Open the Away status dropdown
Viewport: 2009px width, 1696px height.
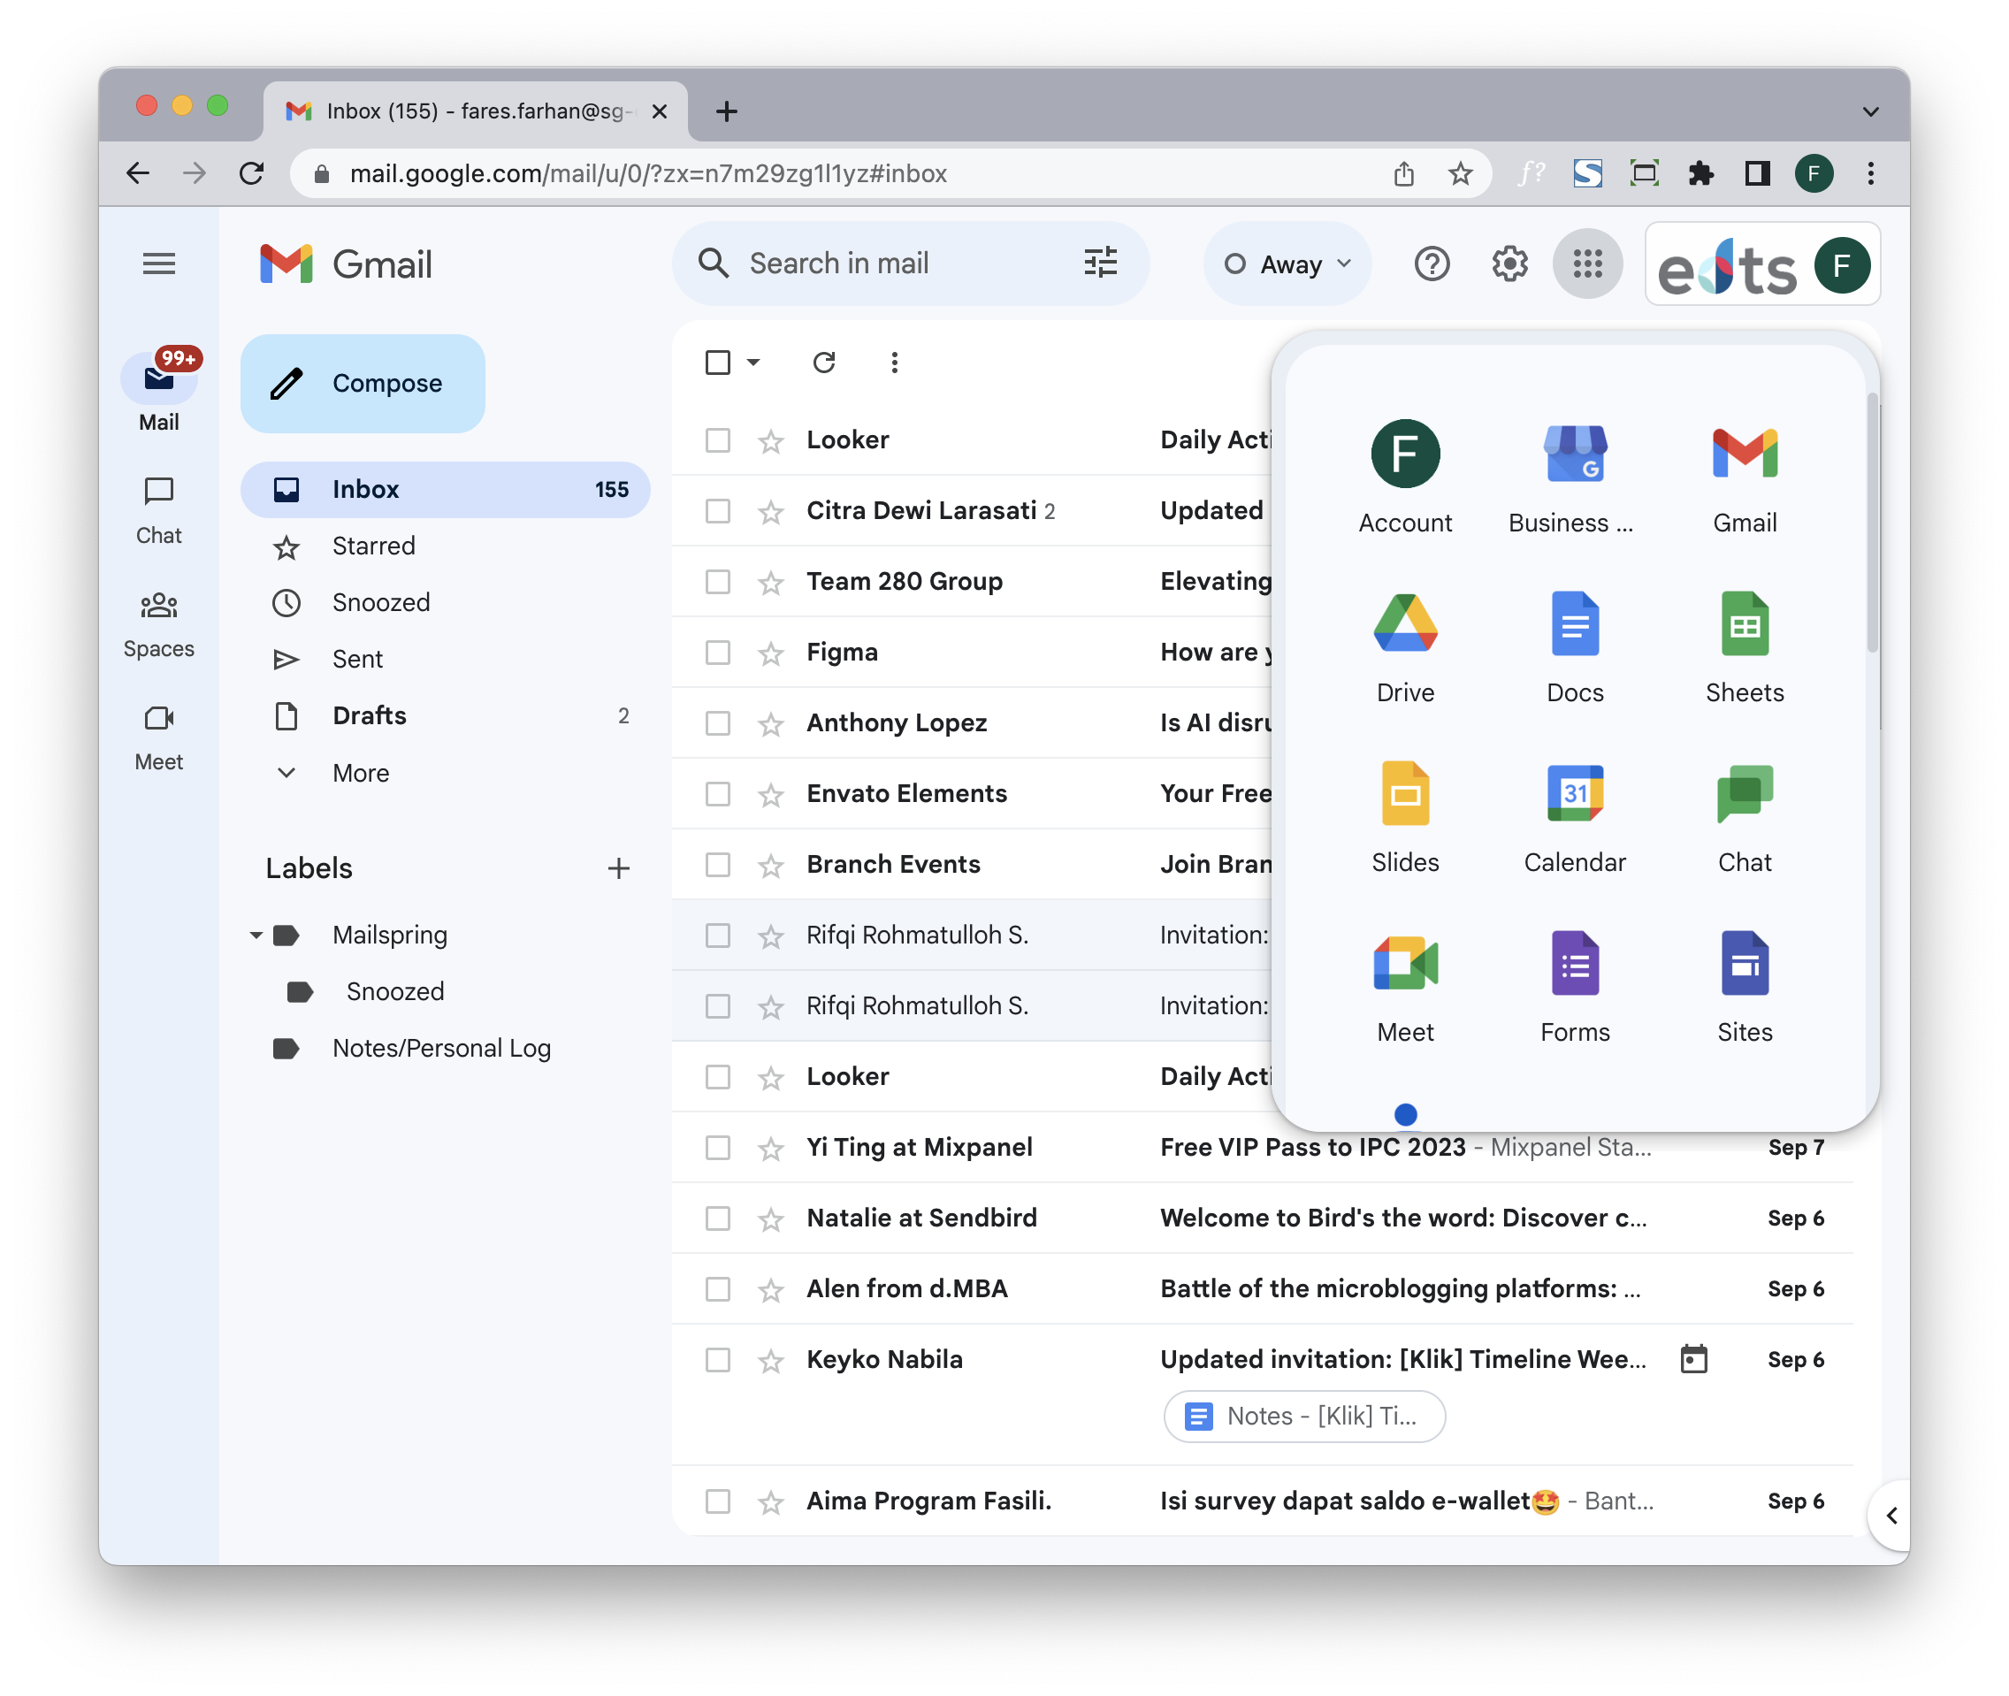click(x=1287, y=264)
